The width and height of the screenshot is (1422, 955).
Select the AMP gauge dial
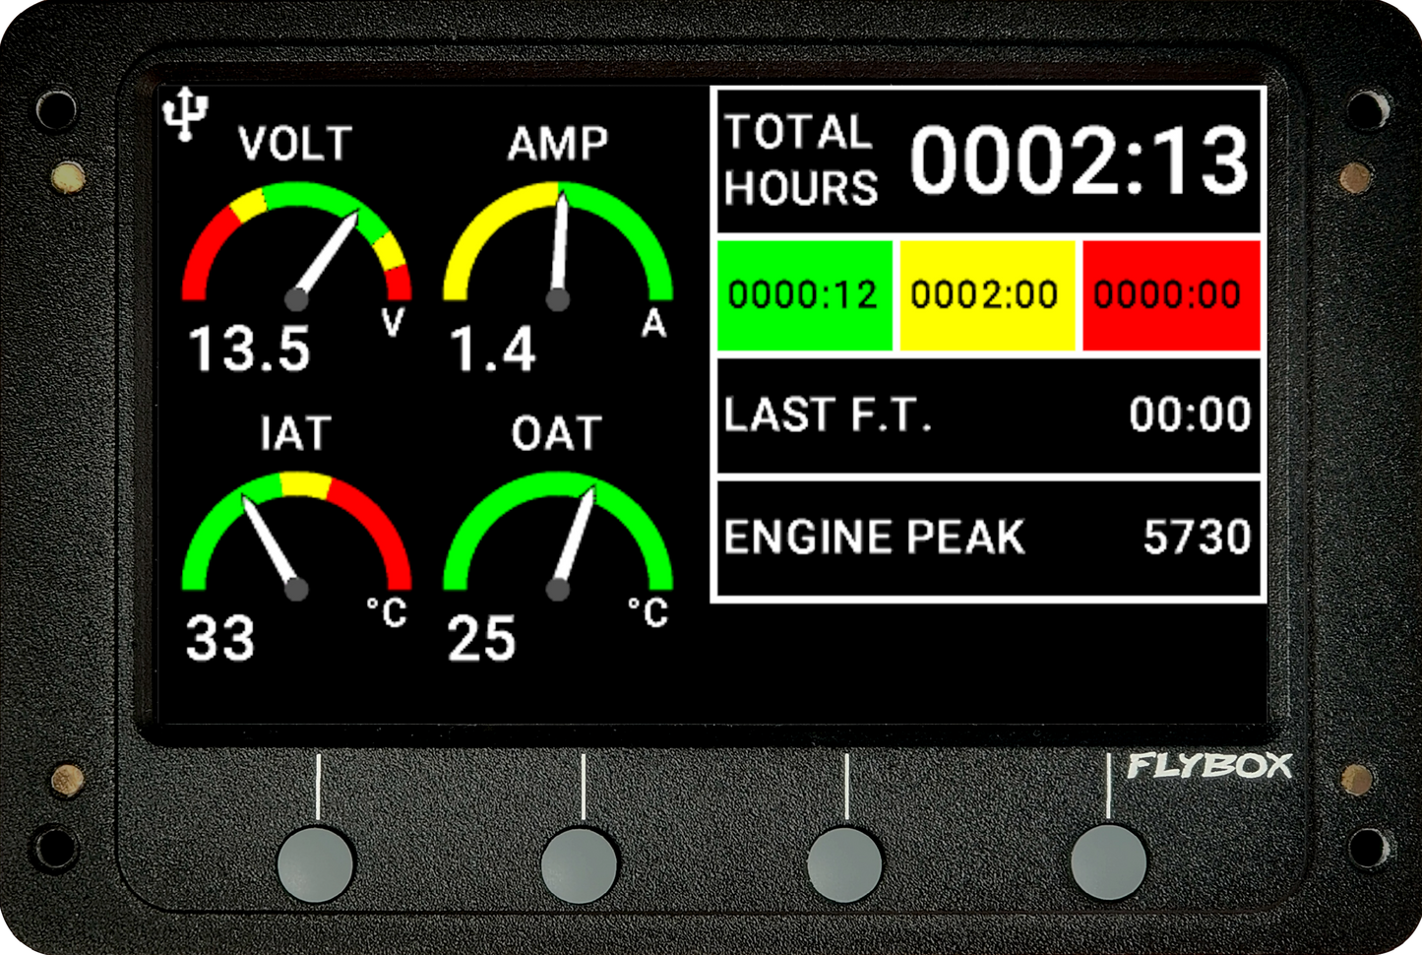pos(558,246)
